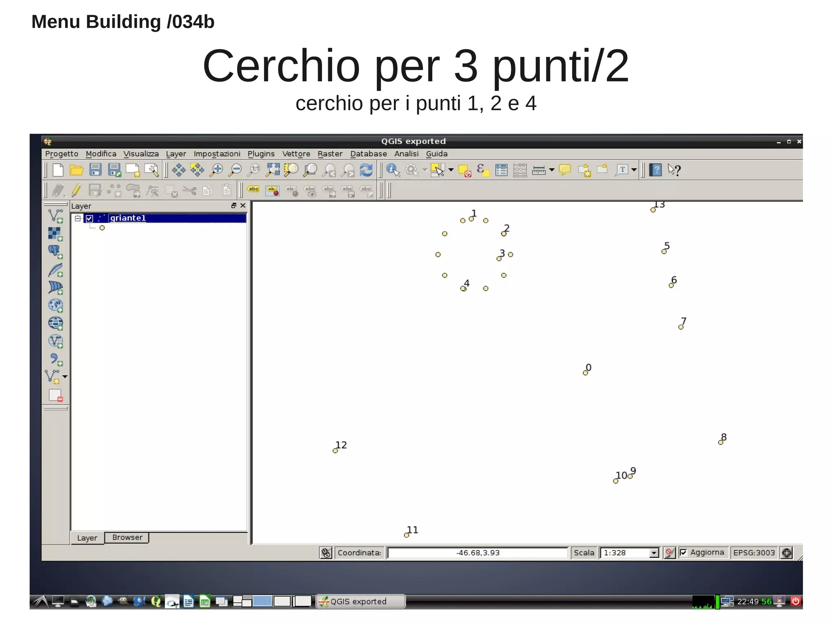
Task: Click the Deselect features icon
Action: [x=464, y=170]
